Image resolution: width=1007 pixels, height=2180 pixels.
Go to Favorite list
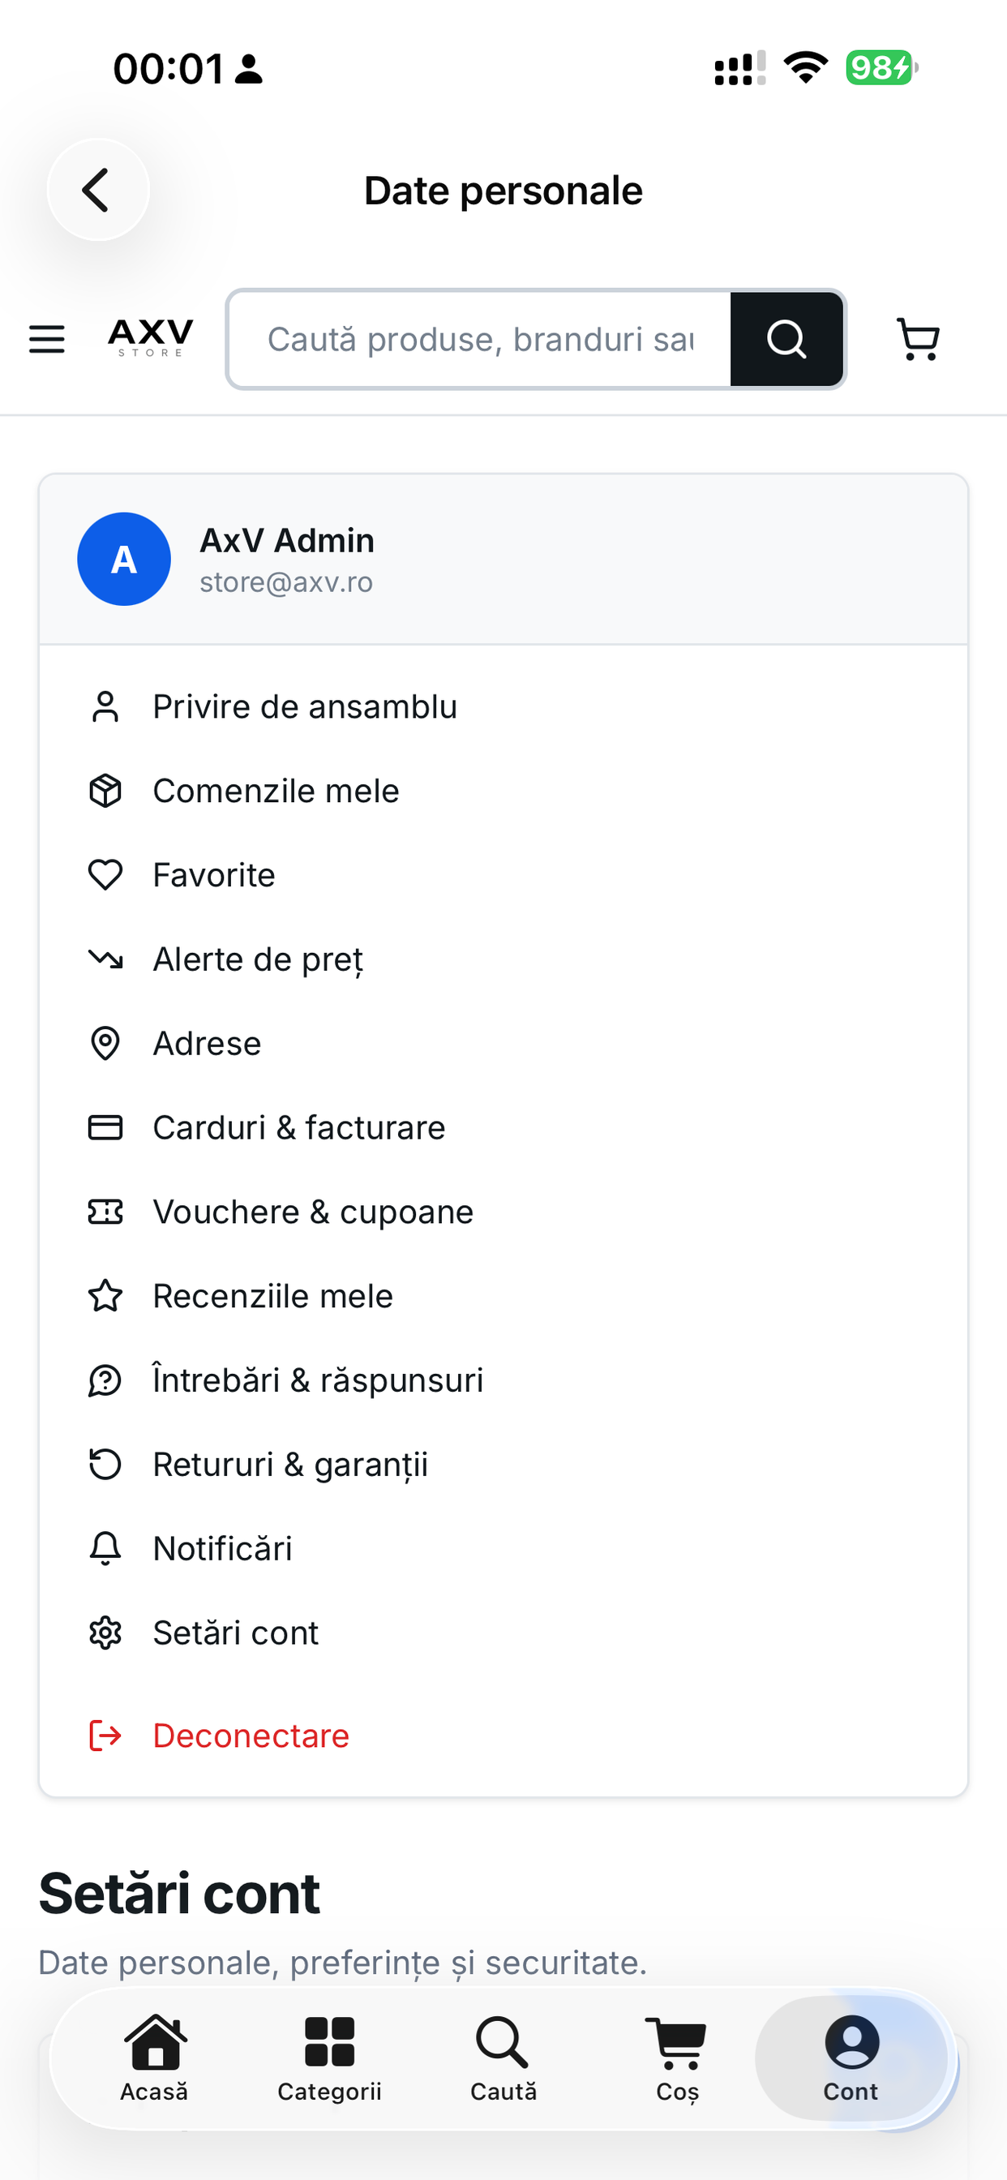point(504,875)
